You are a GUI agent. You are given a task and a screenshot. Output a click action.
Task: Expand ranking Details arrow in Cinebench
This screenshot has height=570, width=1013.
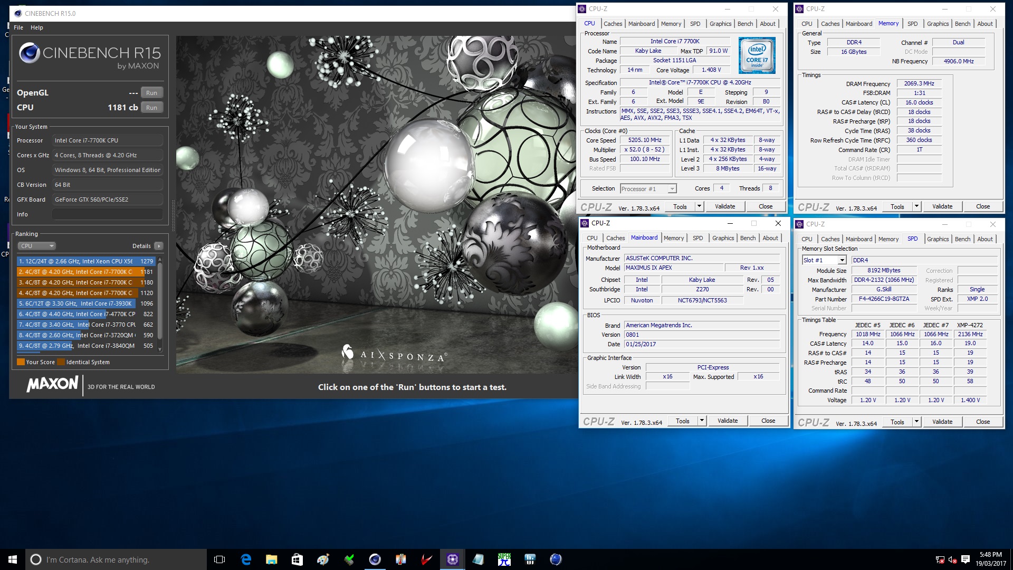tap(159, 246)
